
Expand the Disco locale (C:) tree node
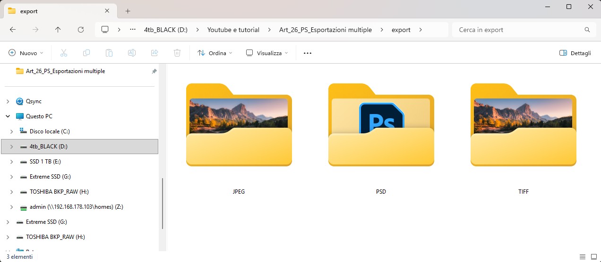click(x=12, y=131)
